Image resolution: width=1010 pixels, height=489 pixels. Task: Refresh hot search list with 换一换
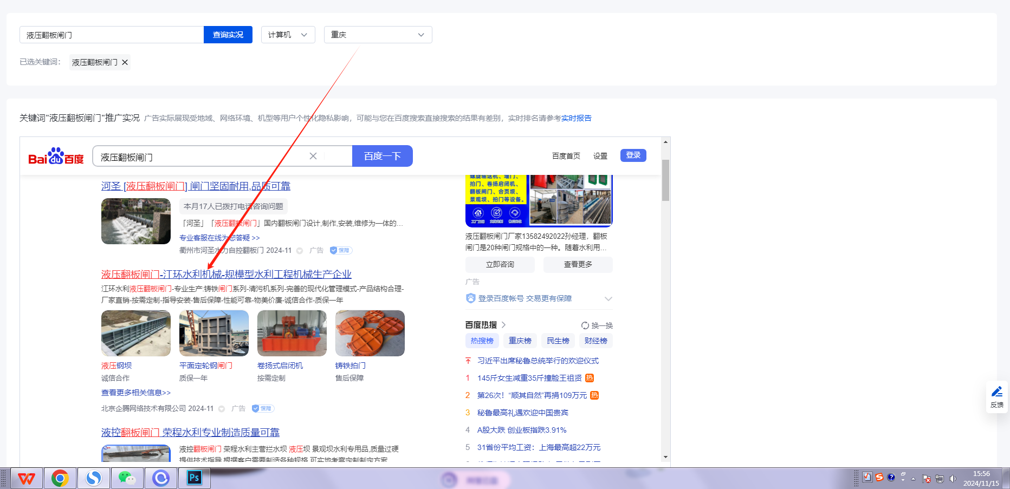597,325
